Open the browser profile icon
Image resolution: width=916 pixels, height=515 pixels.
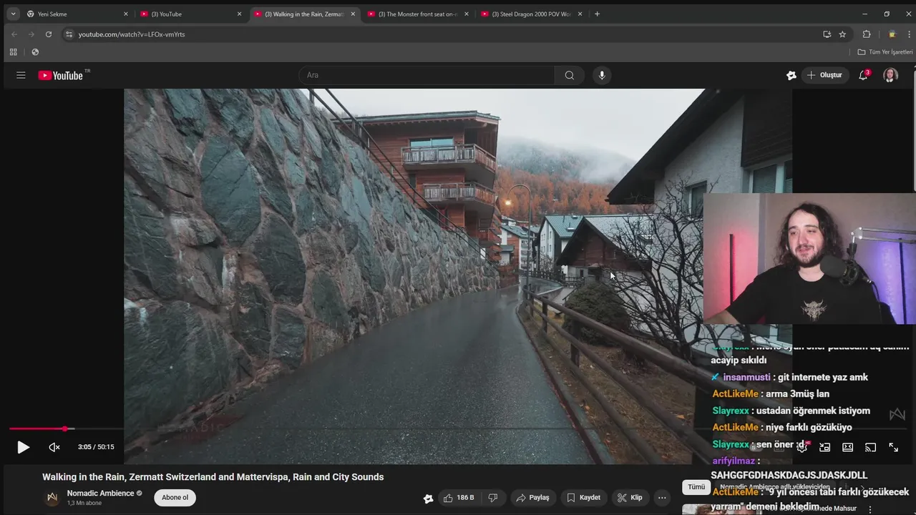point(892,34)
